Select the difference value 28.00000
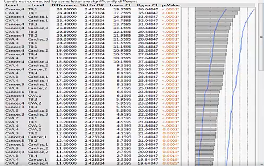 [67, 9]
